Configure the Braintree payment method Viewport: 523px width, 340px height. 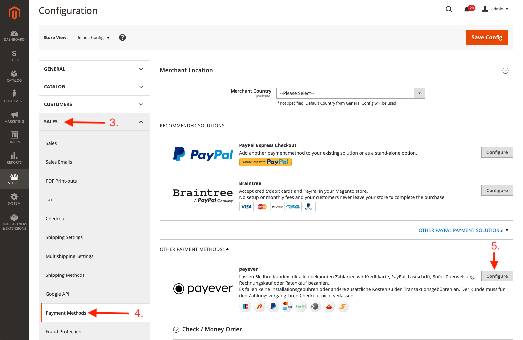point(497,191)
